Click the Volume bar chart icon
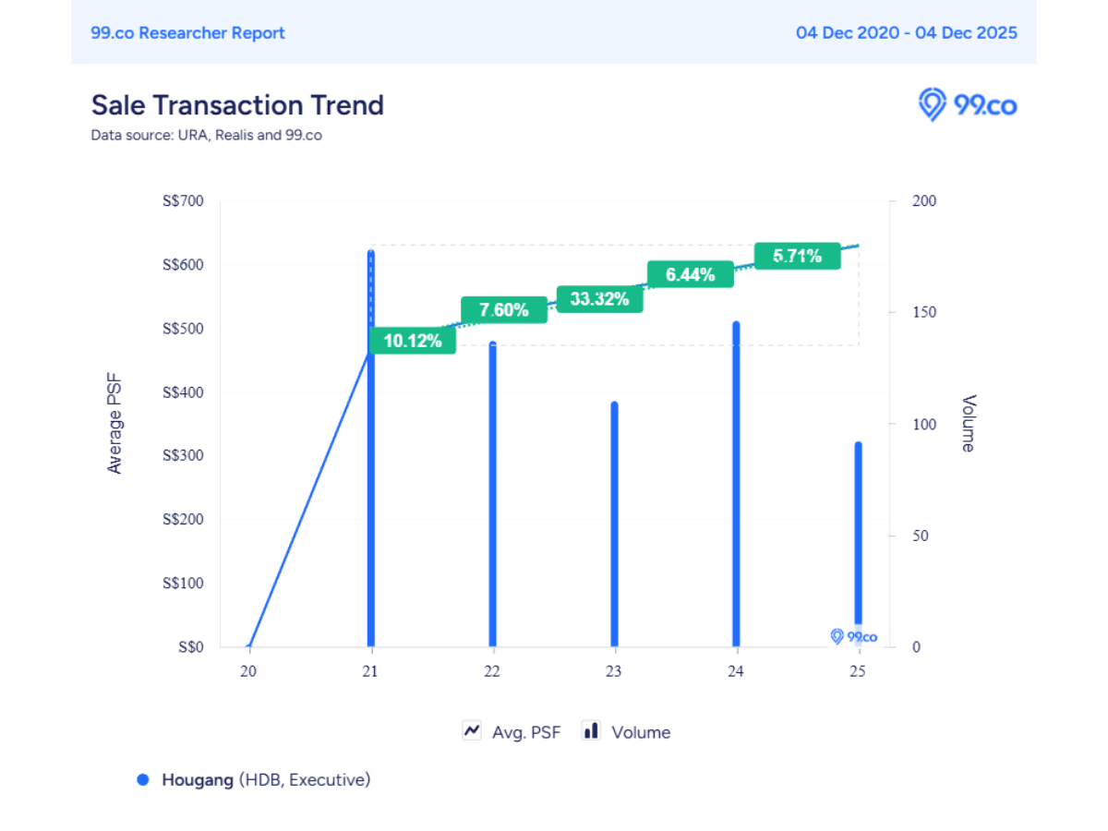Viewport: 1108px width, 831px height. [x=591, y=730]
